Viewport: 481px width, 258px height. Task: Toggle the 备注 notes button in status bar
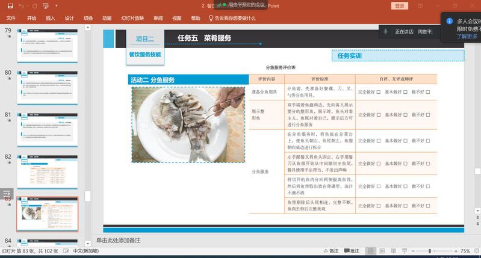pyautogui.click(x=331, y=251)
